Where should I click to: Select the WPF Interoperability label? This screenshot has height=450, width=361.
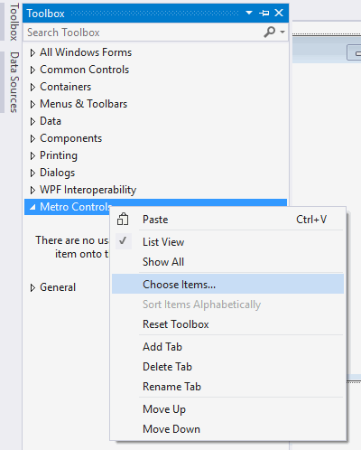[88, 190]
